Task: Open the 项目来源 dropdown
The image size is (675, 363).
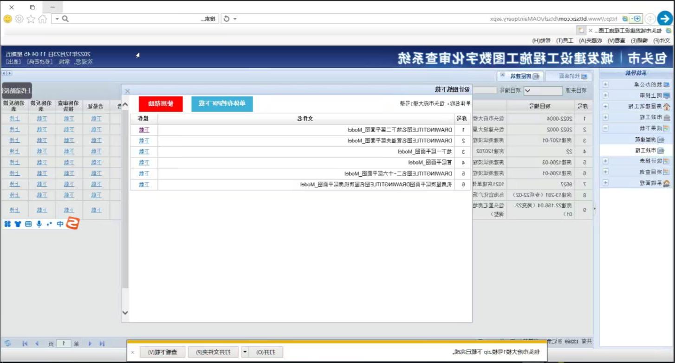Action: 543,91
